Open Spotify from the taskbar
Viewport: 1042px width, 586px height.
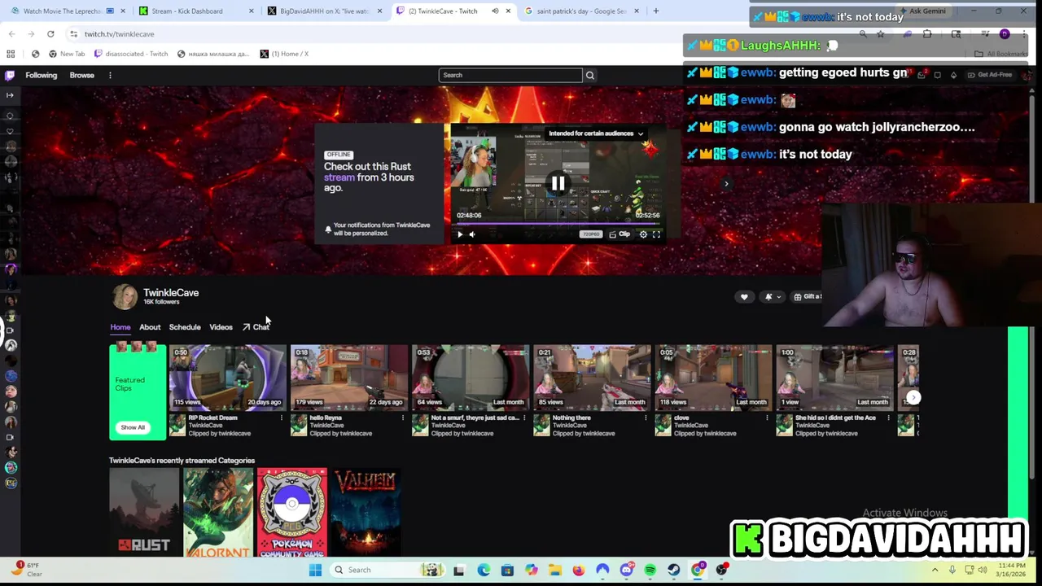(650, 570)
